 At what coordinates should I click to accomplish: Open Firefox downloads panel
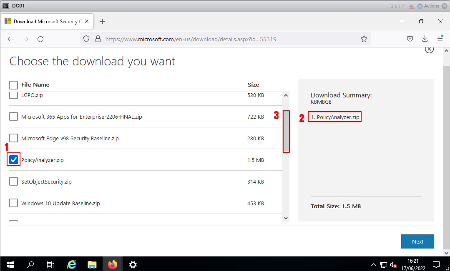tap(425, 39)
